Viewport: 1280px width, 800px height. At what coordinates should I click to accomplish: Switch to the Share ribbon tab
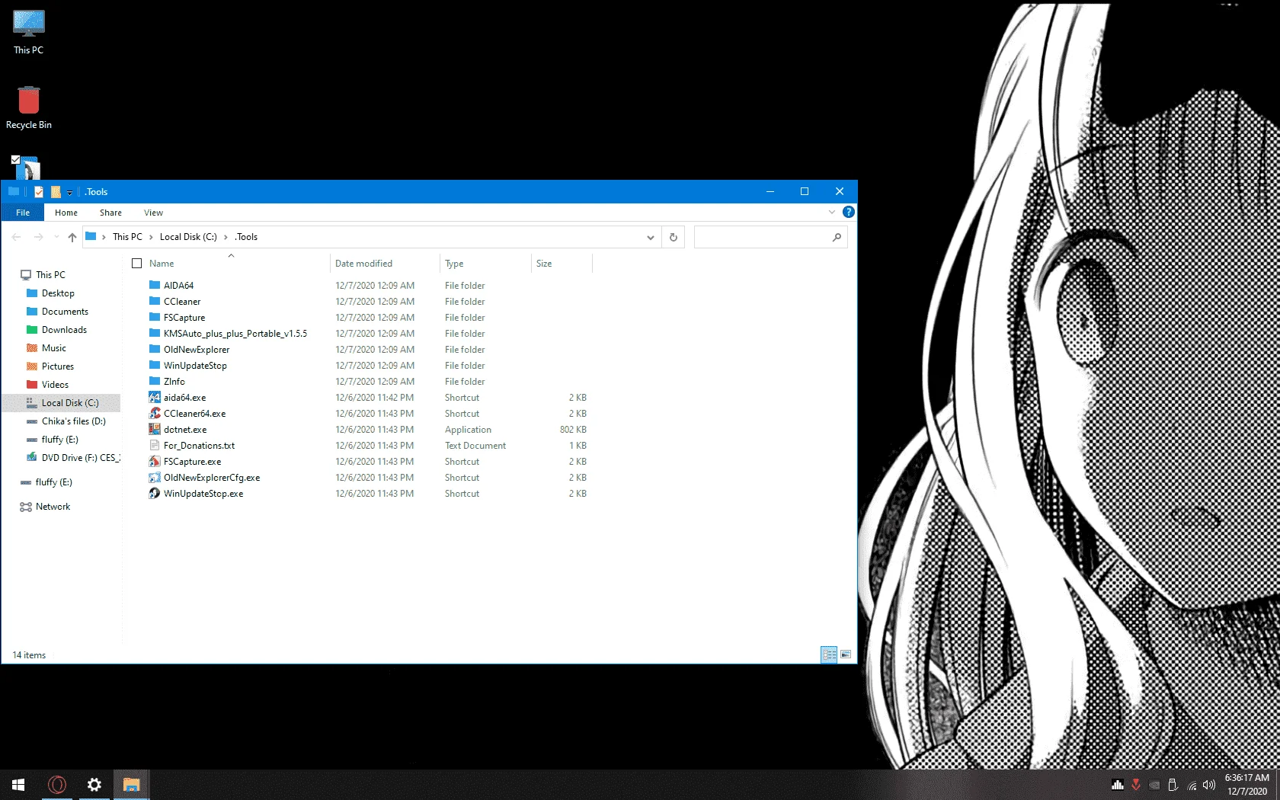click(x=110, y=213)
